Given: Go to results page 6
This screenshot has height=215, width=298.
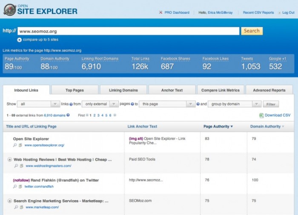Looking at the screenshot, I should [110, 115].
